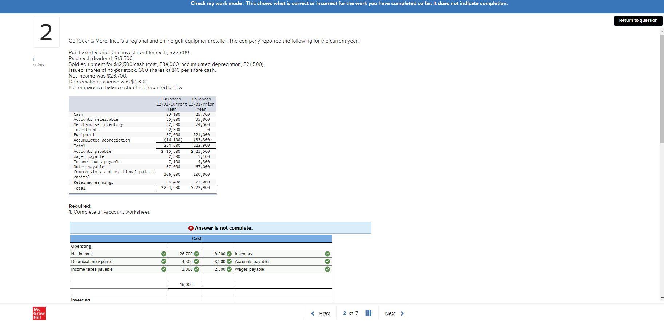Select the 8,300 credit amount cell

point(217,254)
